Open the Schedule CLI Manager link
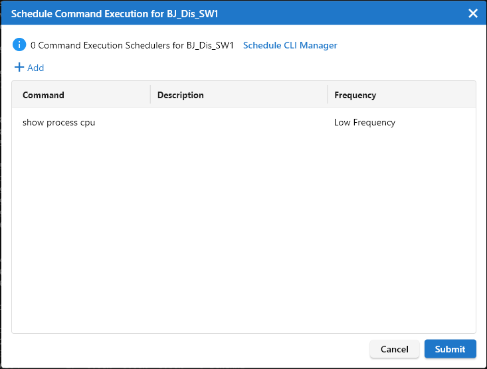The image size is (487, 369). 290,46
